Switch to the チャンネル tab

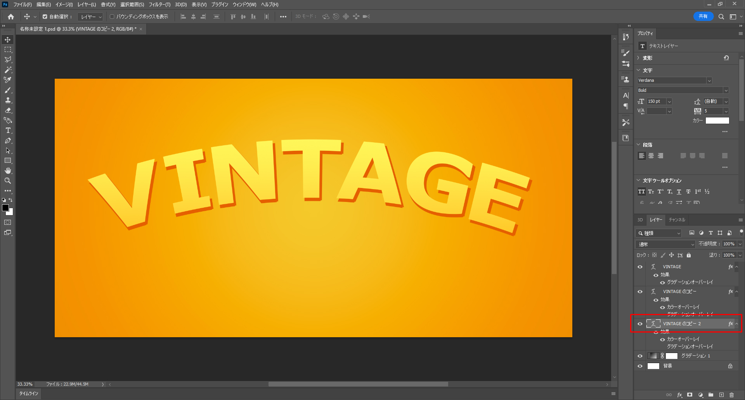[x=677, y=220]
